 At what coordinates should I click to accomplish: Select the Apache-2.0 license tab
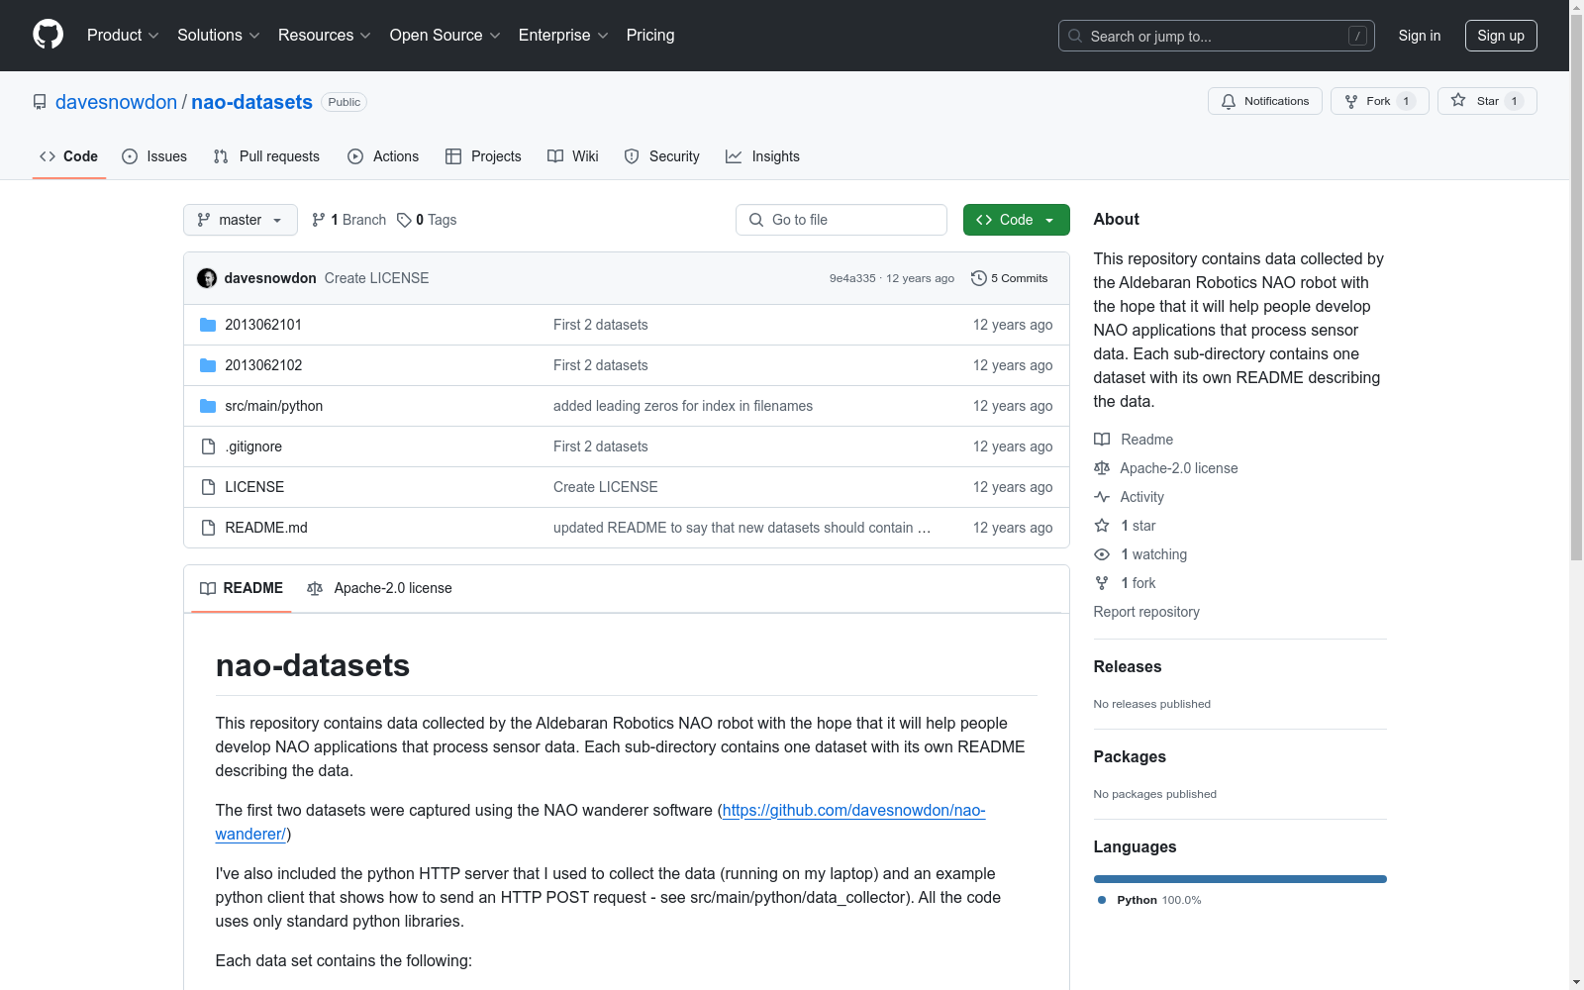379,588
